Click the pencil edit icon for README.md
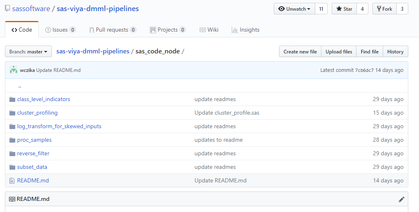The height and width of the screenshot is (212, 419). 402,199
